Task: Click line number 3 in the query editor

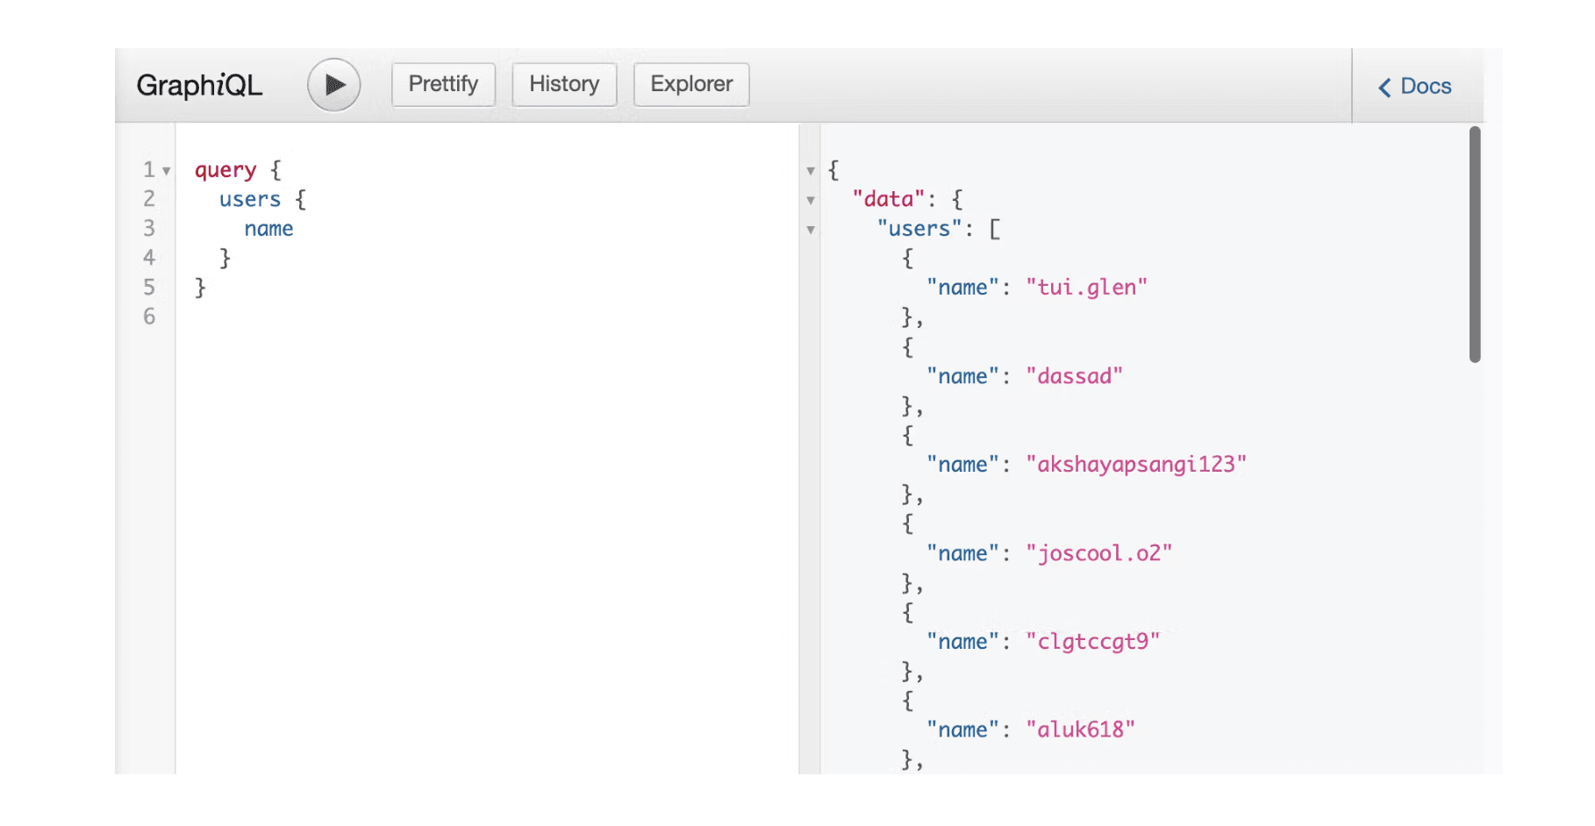Action: 149,228
